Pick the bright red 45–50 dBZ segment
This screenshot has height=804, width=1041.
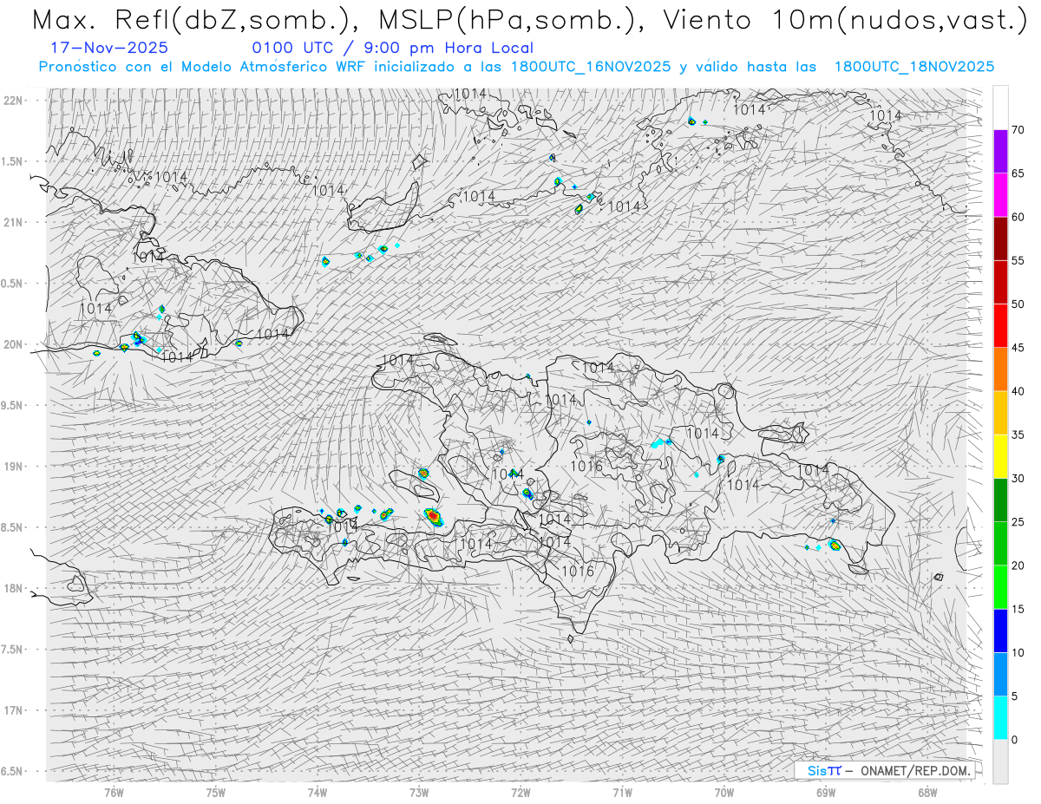point(1000,326)
